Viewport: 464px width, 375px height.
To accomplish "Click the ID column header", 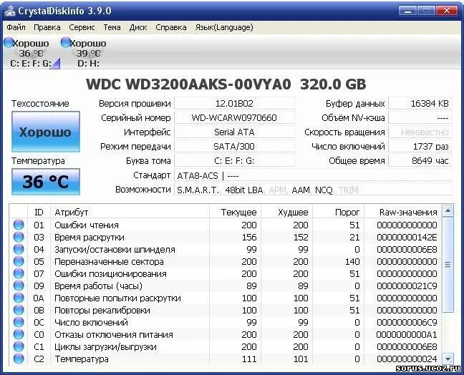I will pyautogui.click(x=39, y=212).
